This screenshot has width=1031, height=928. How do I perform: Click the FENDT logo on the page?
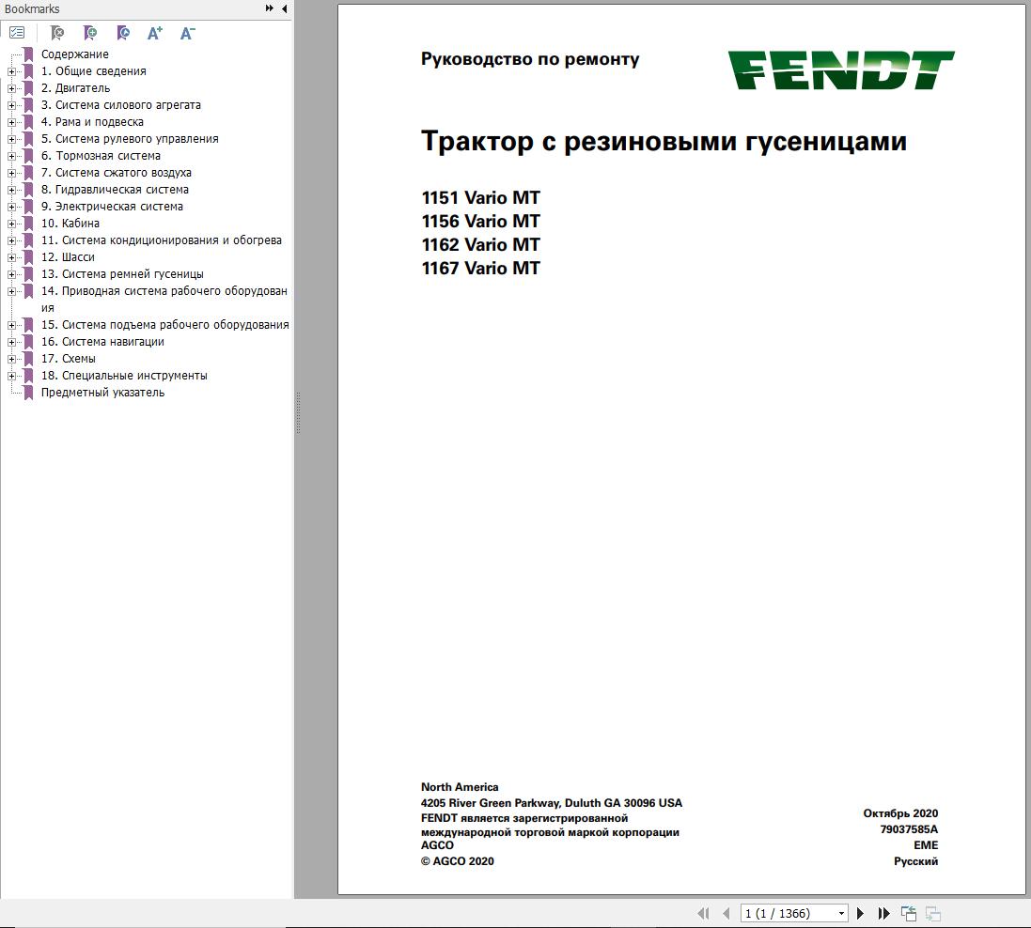[841, 70]
